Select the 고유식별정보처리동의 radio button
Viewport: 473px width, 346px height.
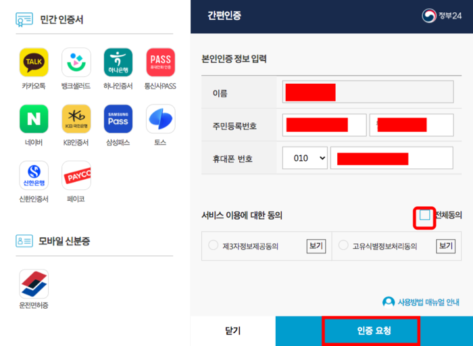343,245
